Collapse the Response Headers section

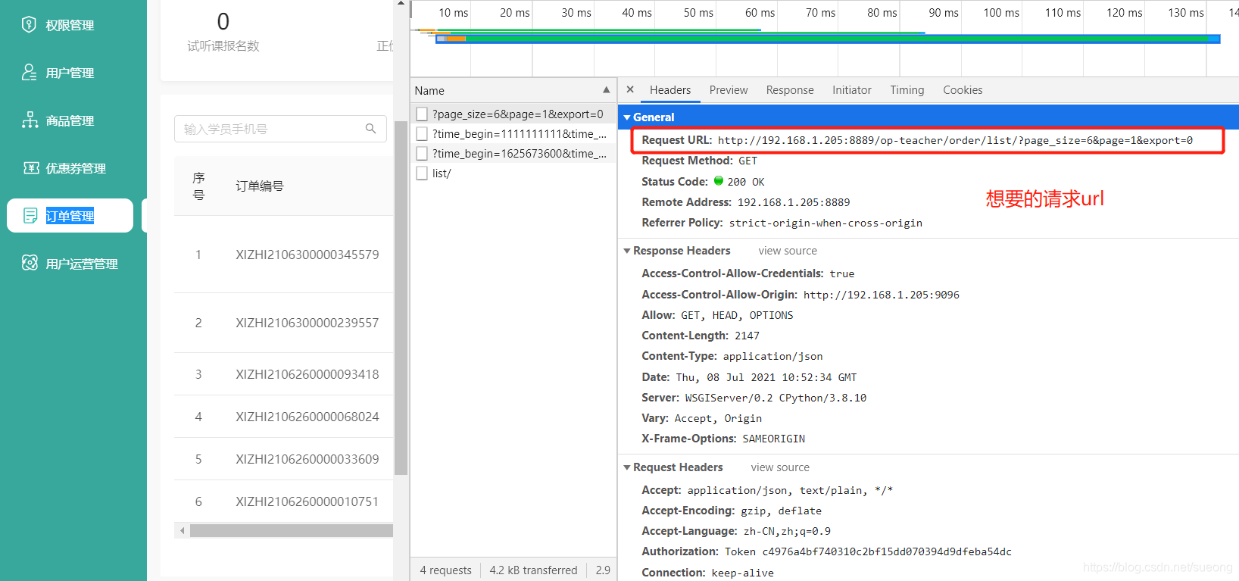[x=627, y=251]
